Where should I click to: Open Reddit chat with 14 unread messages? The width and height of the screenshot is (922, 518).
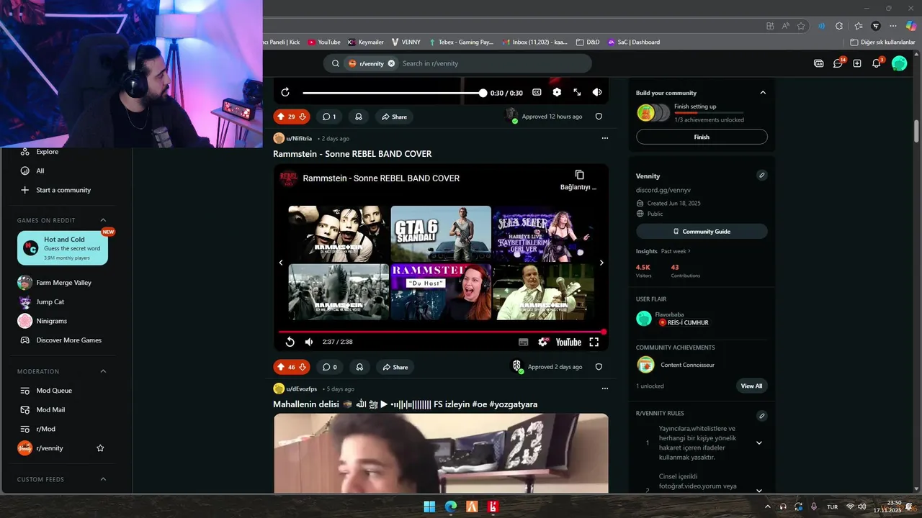(838, 63)
